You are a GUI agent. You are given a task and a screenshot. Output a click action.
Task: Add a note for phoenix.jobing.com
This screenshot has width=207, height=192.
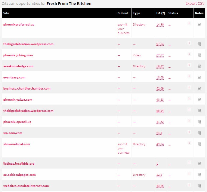pyautogui.click(x=199, y=55)
